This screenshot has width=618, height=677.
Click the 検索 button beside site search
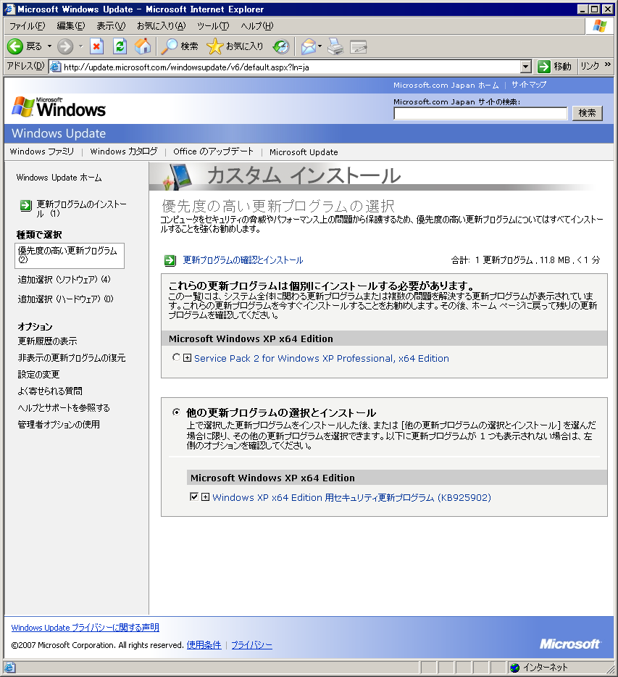point(587,113)
